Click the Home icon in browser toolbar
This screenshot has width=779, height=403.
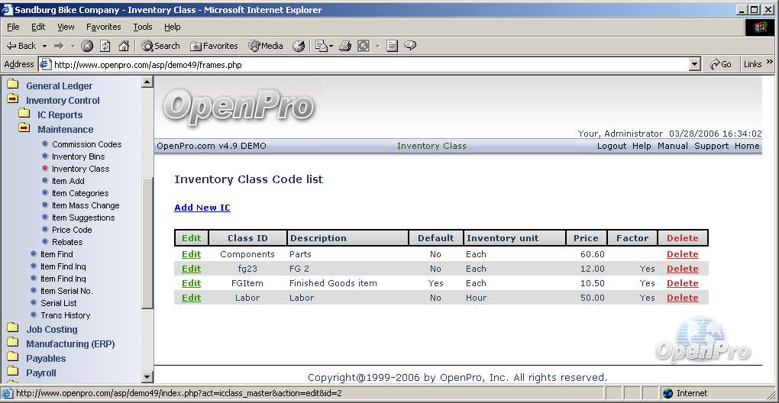pos(124,46)
